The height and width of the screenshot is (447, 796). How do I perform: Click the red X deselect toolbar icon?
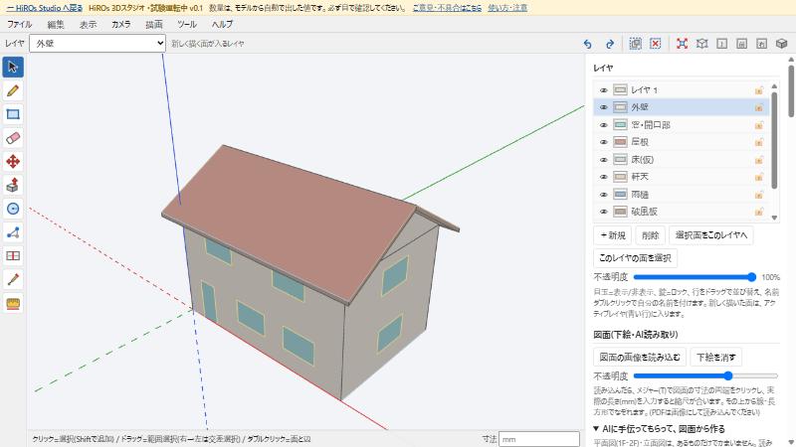tap(656, 44)
